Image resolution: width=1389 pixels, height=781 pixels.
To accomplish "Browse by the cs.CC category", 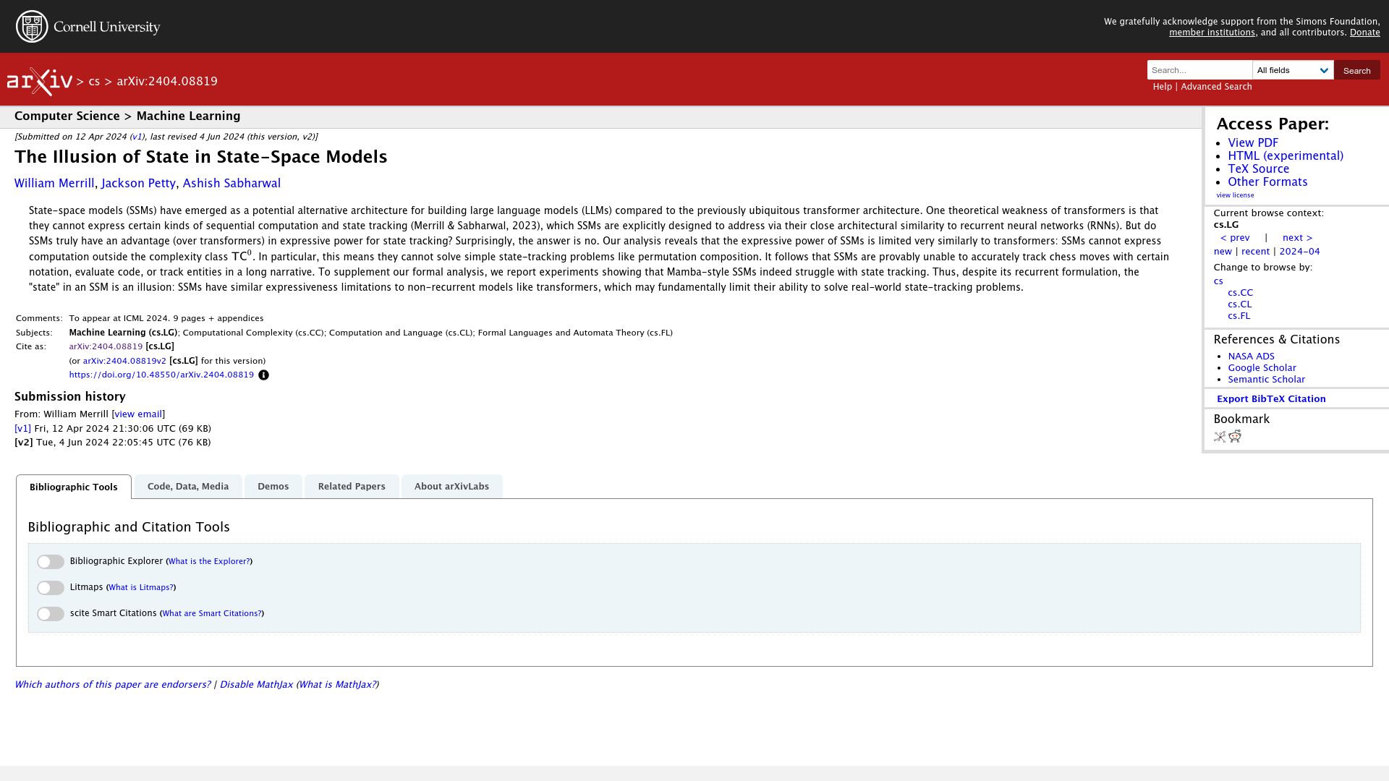I will 1240,293.
